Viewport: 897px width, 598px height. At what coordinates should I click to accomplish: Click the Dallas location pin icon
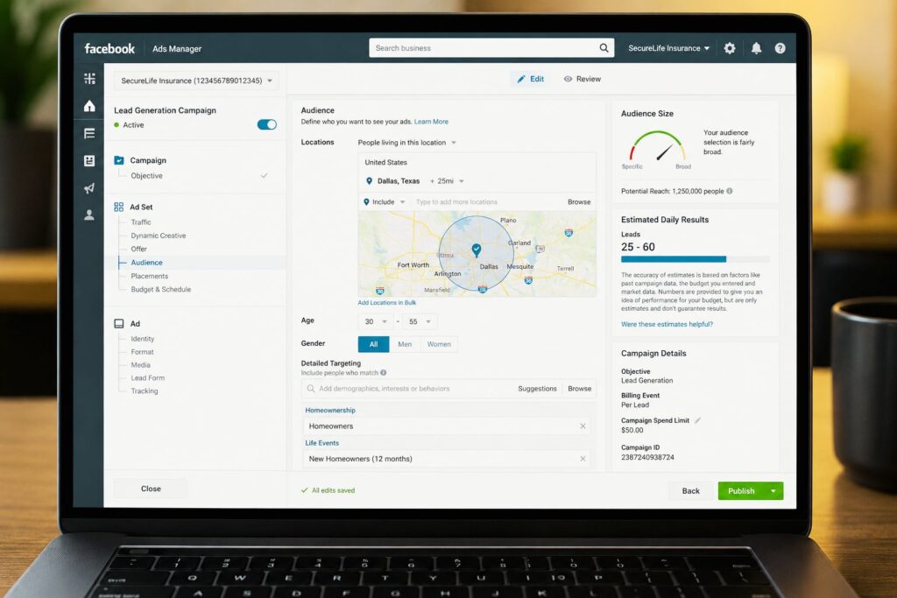[369, 180]
